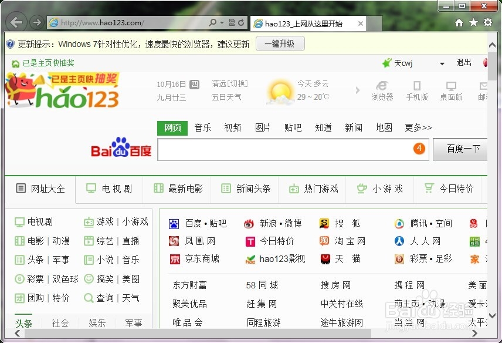Image resolution: width=502 pixels, height=343 pixels.
Task: Refresh the page using reload icon
Action: 241,22
